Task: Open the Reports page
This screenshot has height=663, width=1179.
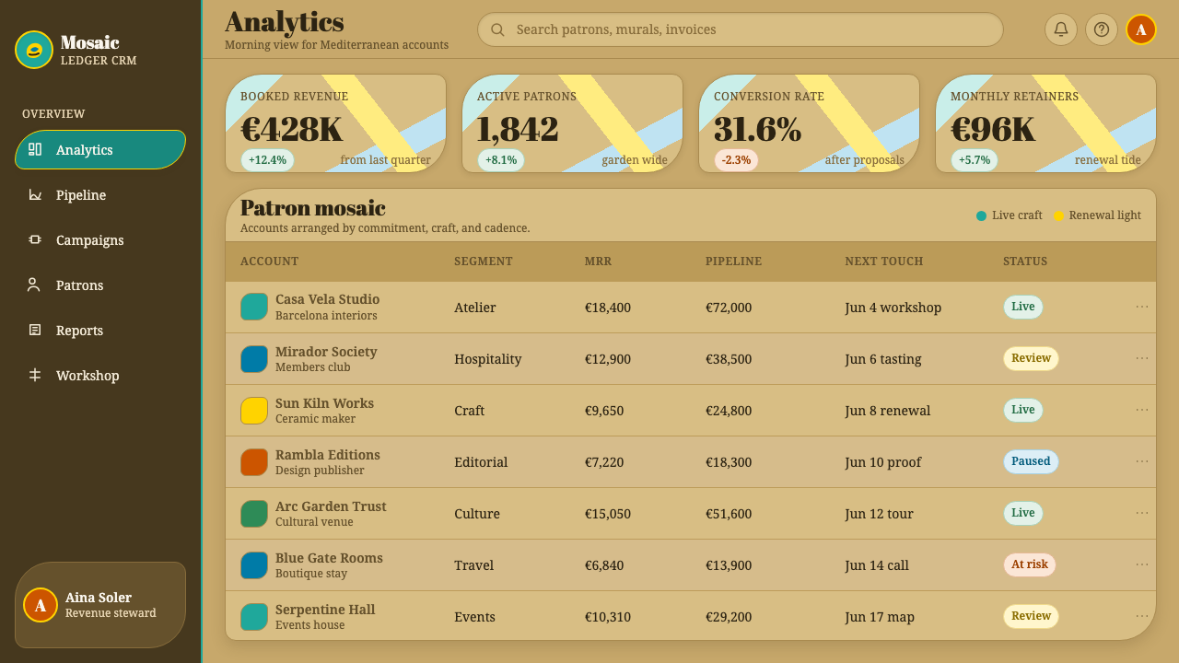Action: coord(100,330)
